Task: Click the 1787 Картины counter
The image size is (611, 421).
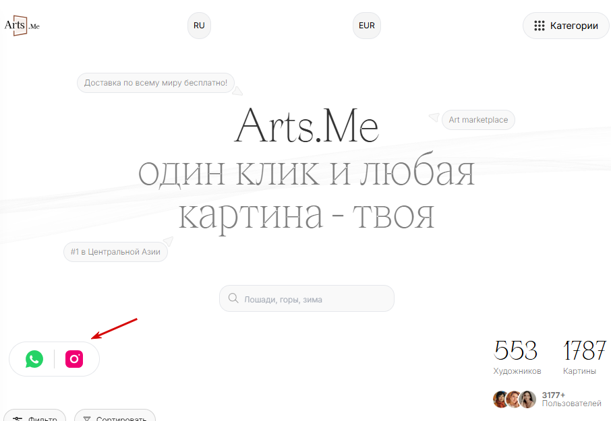Action: tap(584, 357)
